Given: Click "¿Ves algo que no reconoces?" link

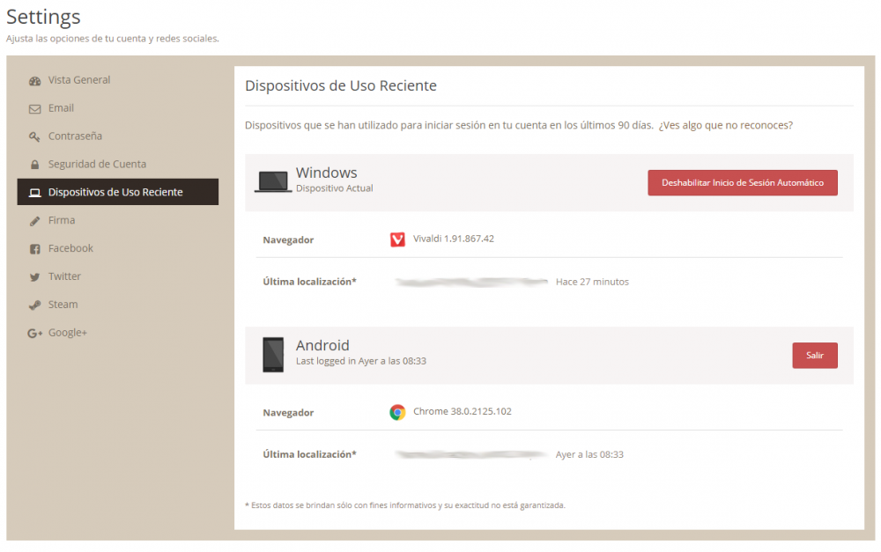Looking at the screenshot, I should (725, 126).
